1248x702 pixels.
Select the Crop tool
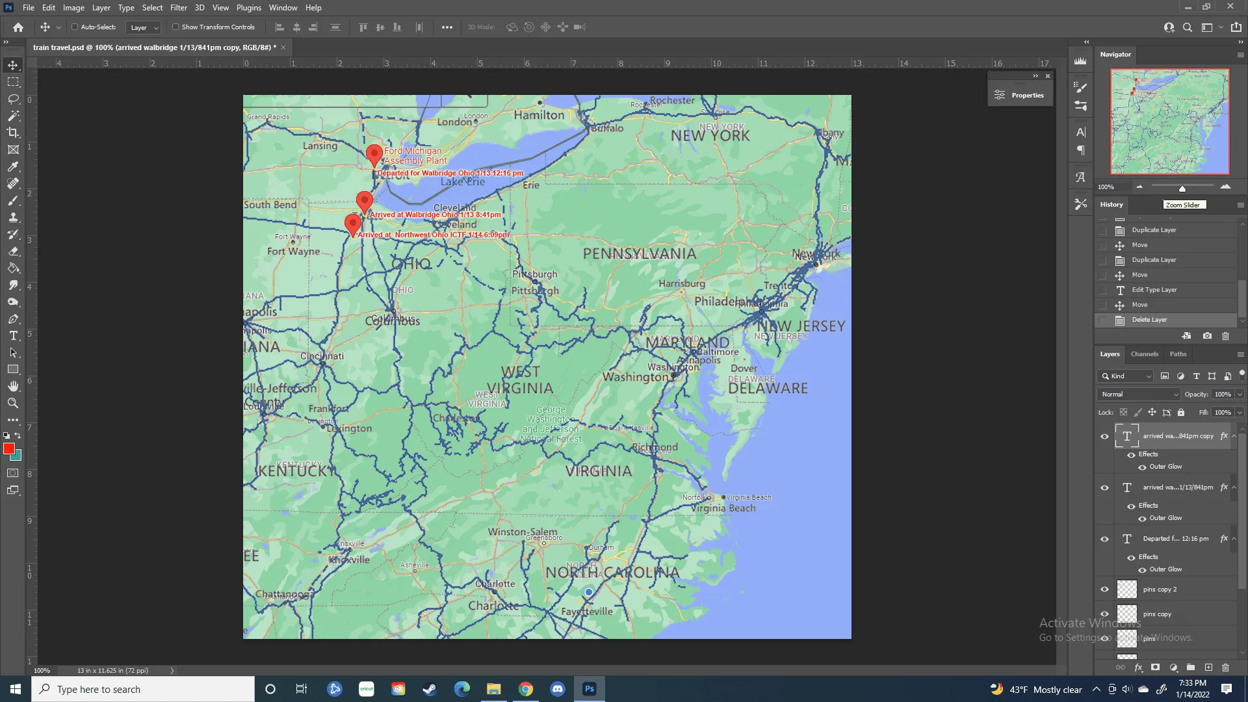pyautogui.click(x=13, y=133)
